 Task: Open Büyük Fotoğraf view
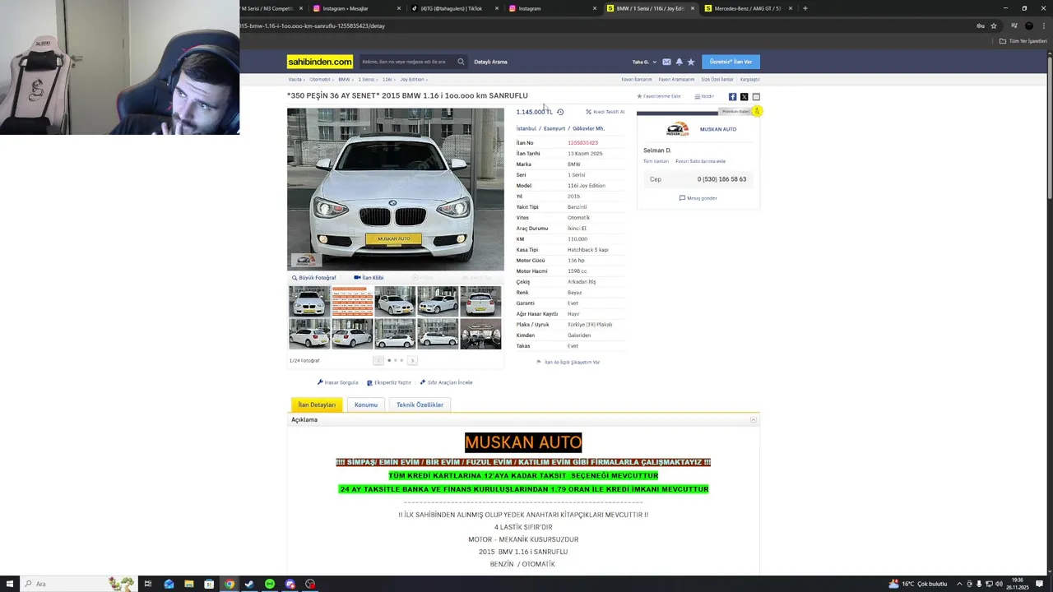point(314,278)
